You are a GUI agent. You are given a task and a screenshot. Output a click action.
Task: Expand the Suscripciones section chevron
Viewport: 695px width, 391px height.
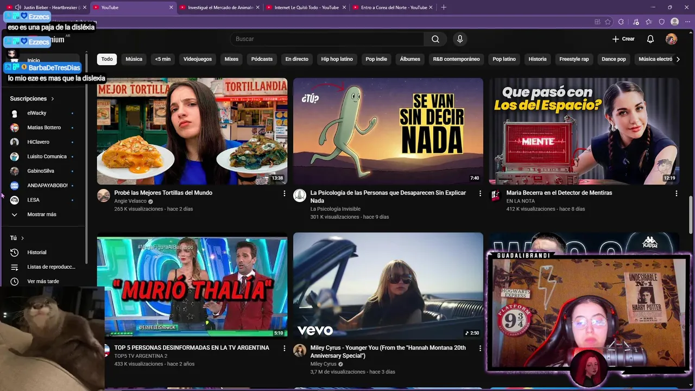(x=53, y=99)
